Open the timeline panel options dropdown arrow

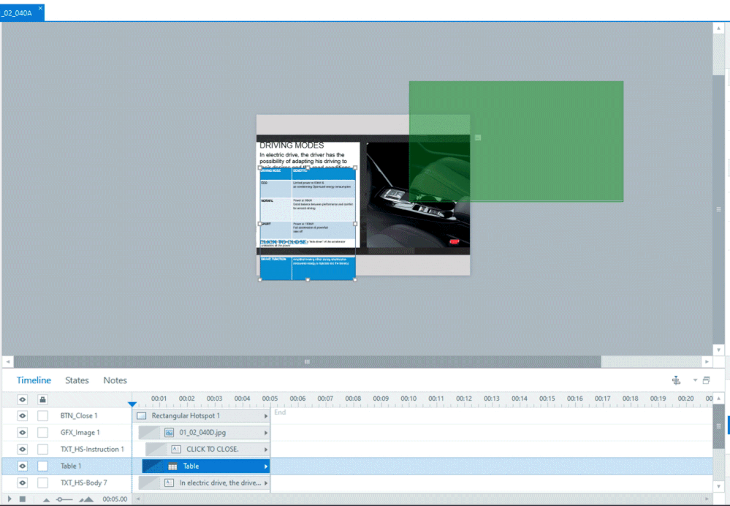(695, 380)
